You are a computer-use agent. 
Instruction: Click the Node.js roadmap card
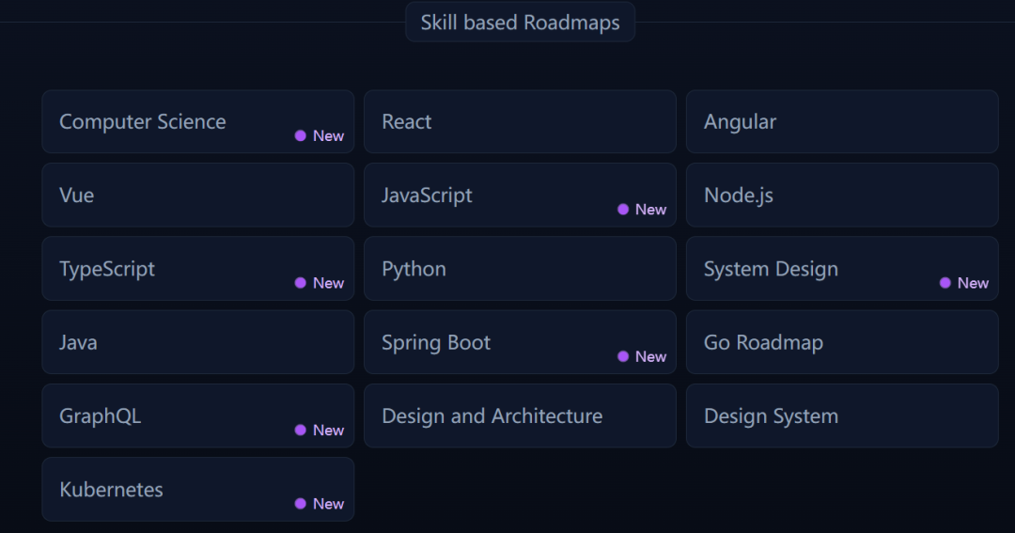pos(841,195)
